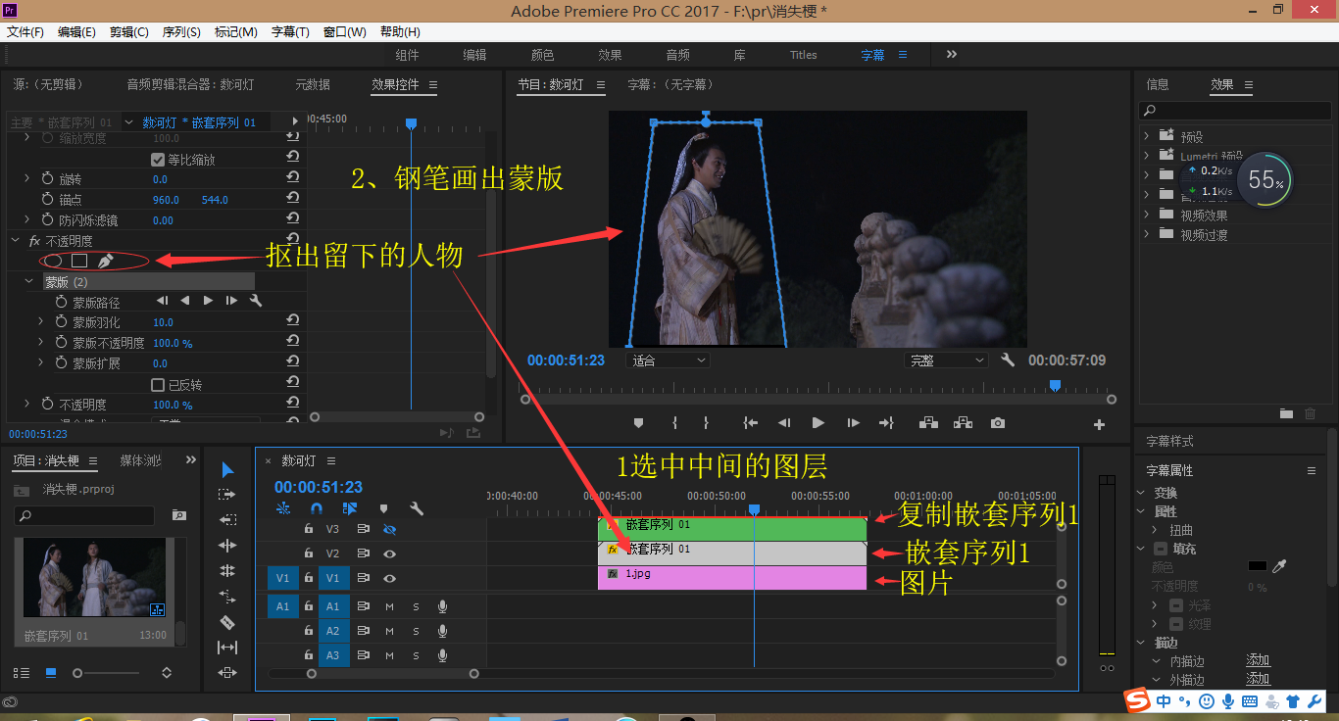The width and height of the screenshot is (1339, 721).
Task: Toggle V3 track output visibility
Action: (x=389, y=529)
